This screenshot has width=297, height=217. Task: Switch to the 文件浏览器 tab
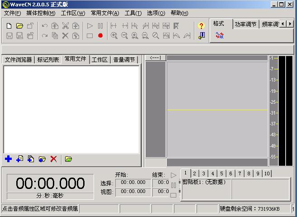[18, 59]
